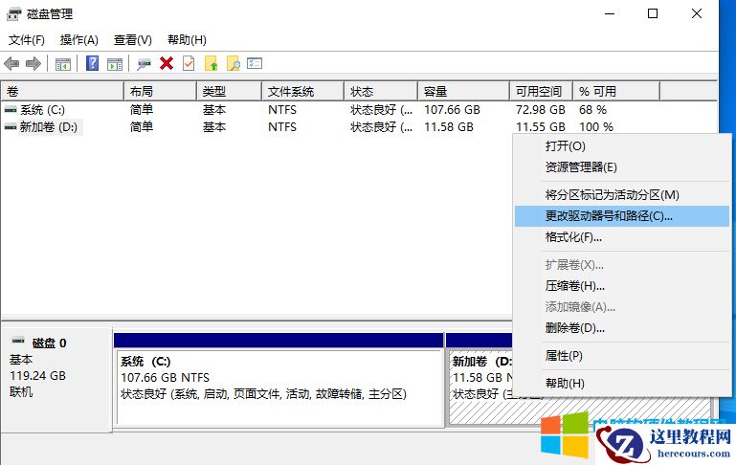Open Help via the blue question mark icon
Image resolution: width=736 pixels, height=465 pixels.
tap(93, 63)
